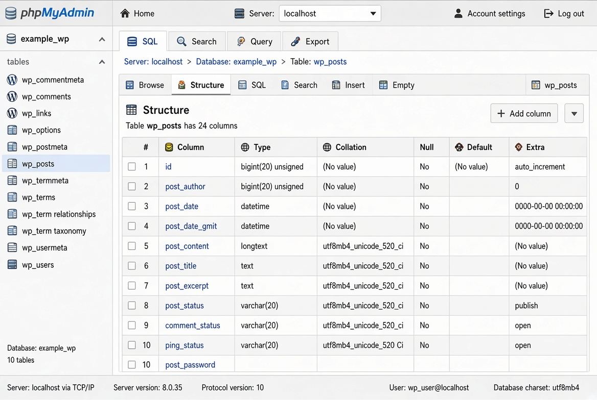Tick the checkbox for post_author row
597x400 pixels.
tap(132, 186)
